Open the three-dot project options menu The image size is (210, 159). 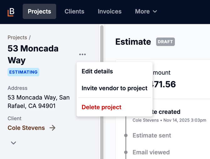tap(82, 54)
